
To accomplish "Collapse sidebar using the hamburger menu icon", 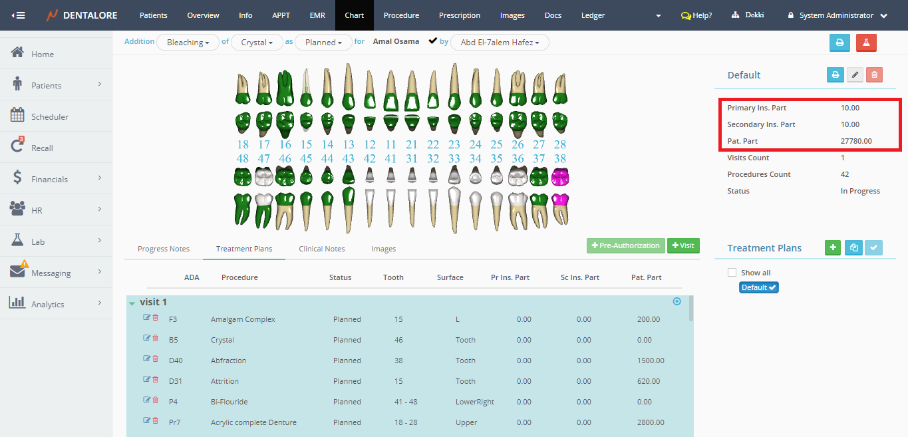I will (18, 15).
